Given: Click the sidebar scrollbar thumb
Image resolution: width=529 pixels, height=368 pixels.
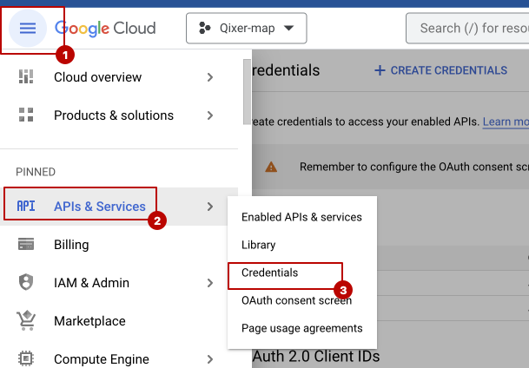Looking at the screenshot, I should [x=247, y=92].
